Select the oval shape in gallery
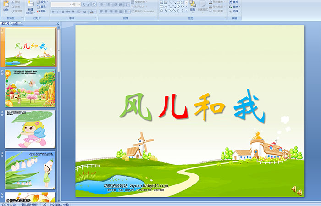The height and width of the screenshot is (206, 321). (x=183, y=2)
